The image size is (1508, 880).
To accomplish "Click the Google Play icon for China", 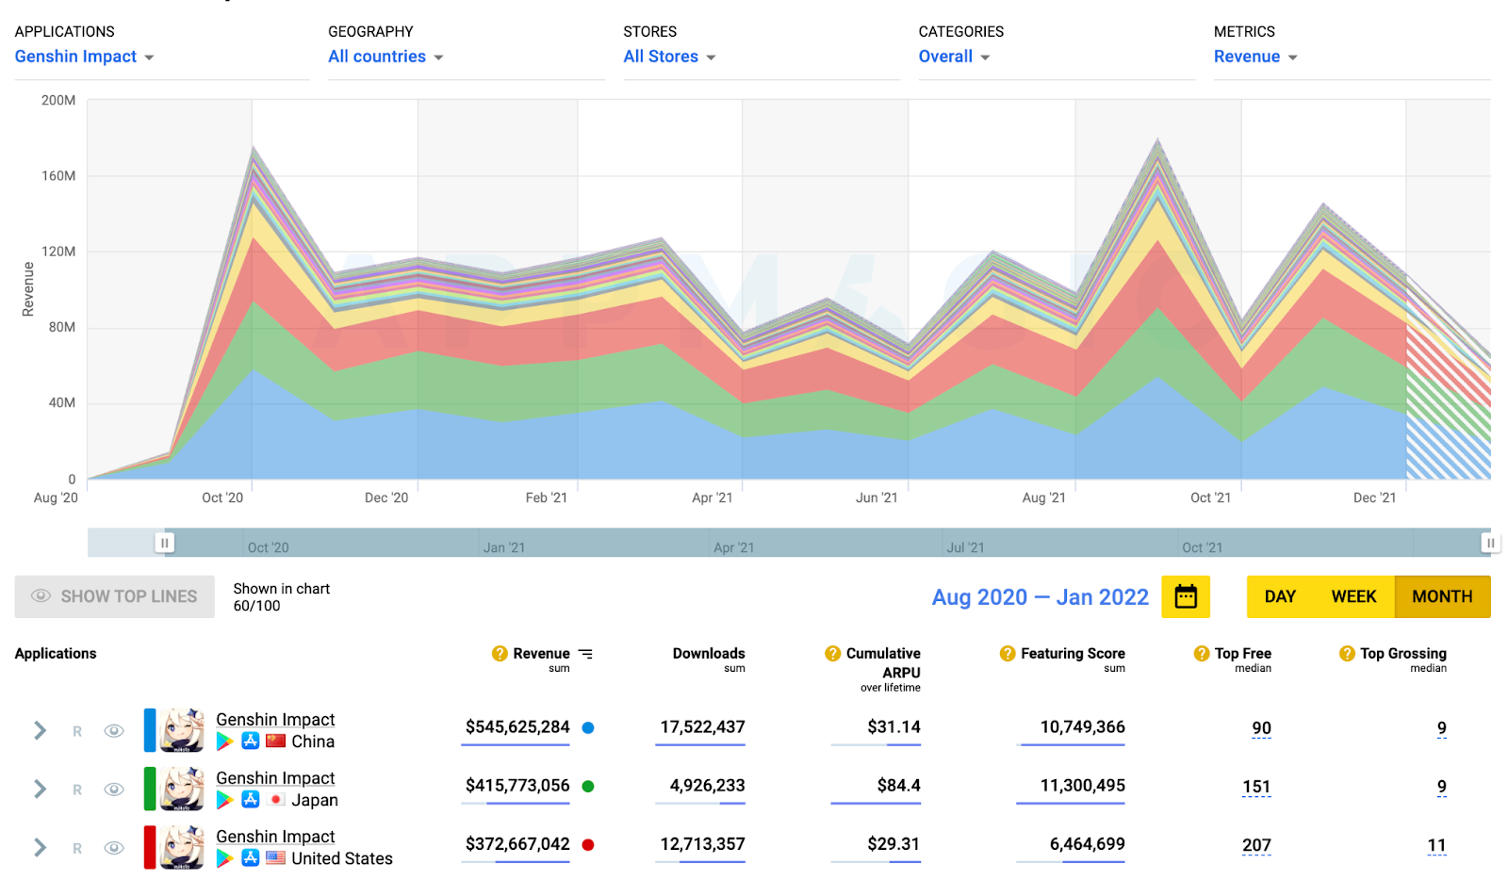I will (224, 741).
